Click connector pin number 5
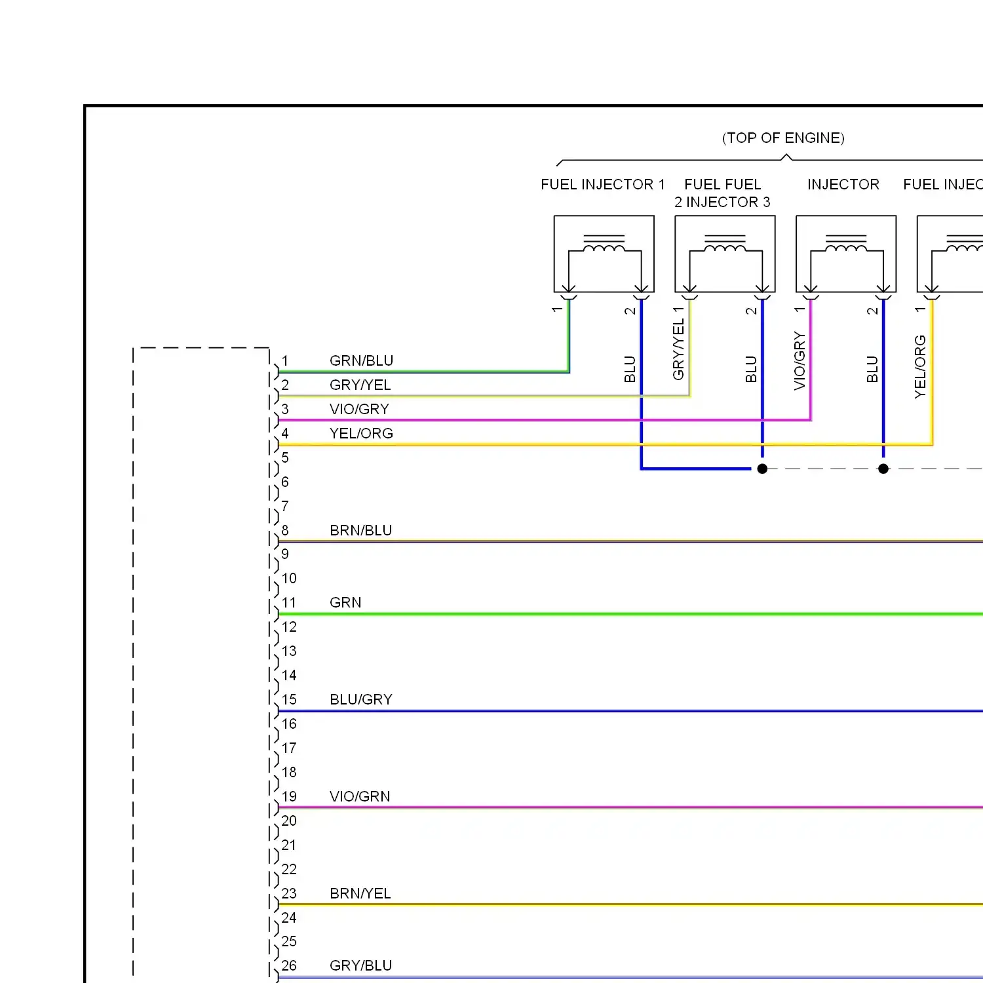Viewport: 983px width, 983px height. [285, 457]
